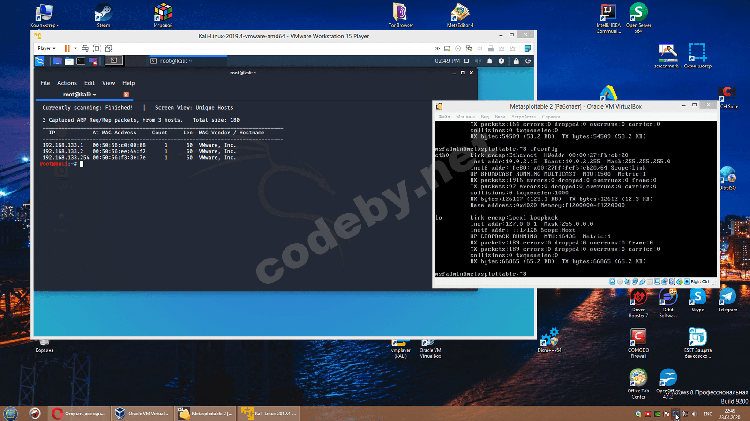Click VirtualBox USB device status icon
This screenshot has width=750, height=421.
tap(642, 281)
